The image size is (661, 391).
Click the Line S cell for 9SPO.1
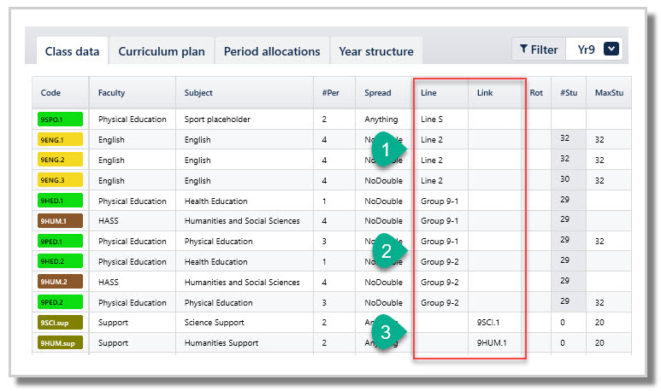pyautogui.click(x=432, y=120)
